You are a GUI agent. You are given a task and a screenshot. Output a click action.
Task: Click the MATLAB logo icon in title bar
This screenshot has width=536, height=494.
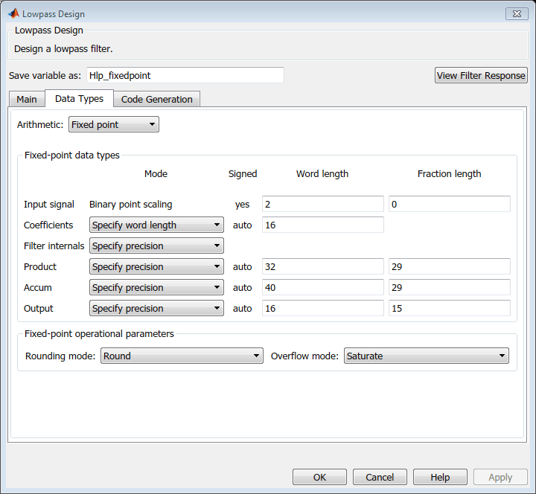coord(13,13)
